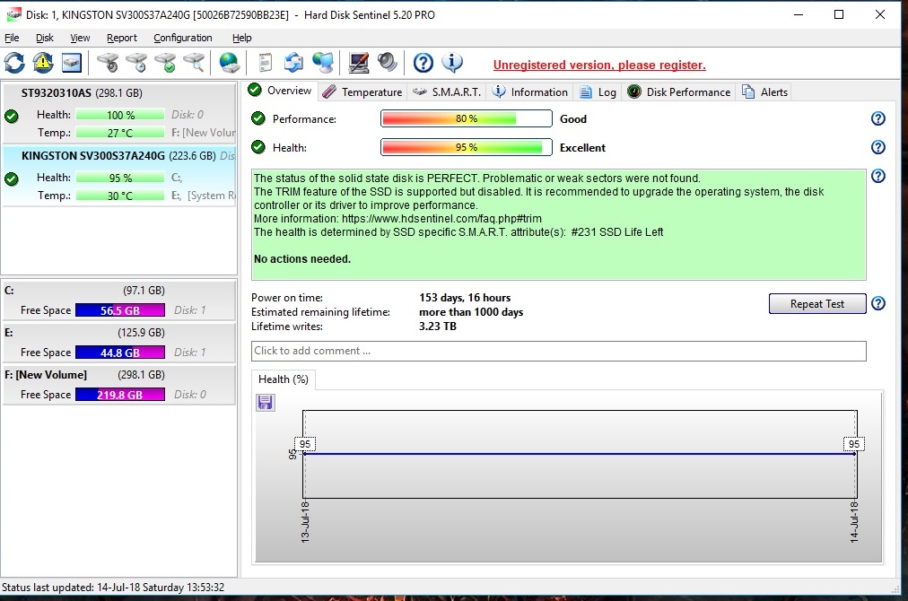Click the speaker sound toolbar icon
908x601 pixels.
(388, 63)
